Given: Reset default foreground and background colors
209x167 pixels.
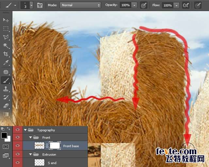Looking at the screenshot, I should coord(3,129).
